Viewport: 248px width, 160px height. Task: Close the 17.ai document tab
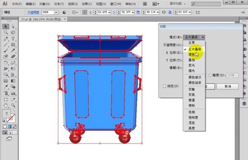coord(65,19)
